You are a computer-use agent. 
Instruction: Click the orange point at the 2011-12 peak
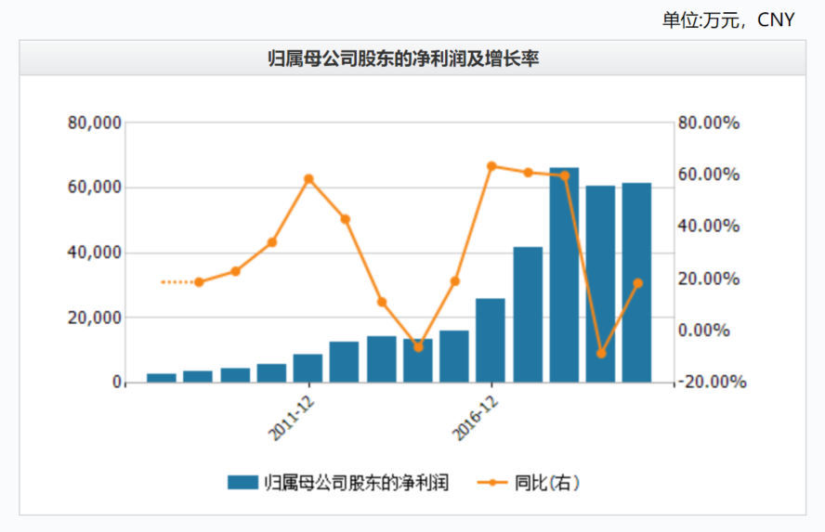point(308,179)
